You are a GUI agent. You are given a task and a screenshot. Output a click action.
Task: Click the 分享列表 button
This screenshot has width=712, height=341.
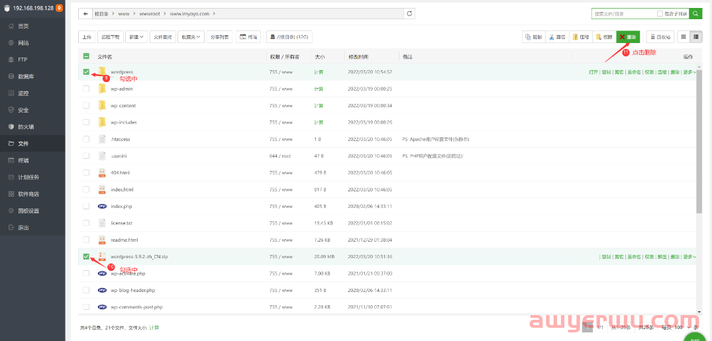click(219, 37)
